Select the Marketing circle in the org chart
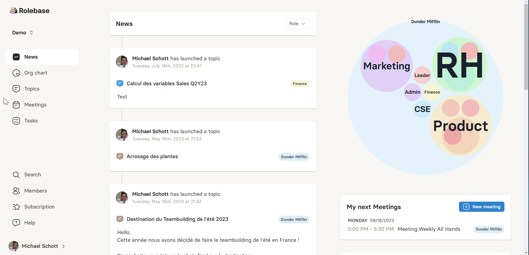Screen dimensions: 529x255 386,66
